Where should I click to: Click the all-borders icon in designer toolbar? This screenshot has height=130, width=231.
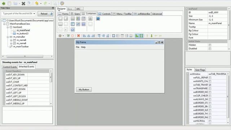point(114,36)
